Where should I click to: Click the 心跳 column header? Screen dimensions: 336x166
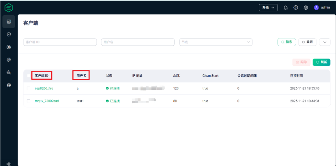tap(176, 76)
